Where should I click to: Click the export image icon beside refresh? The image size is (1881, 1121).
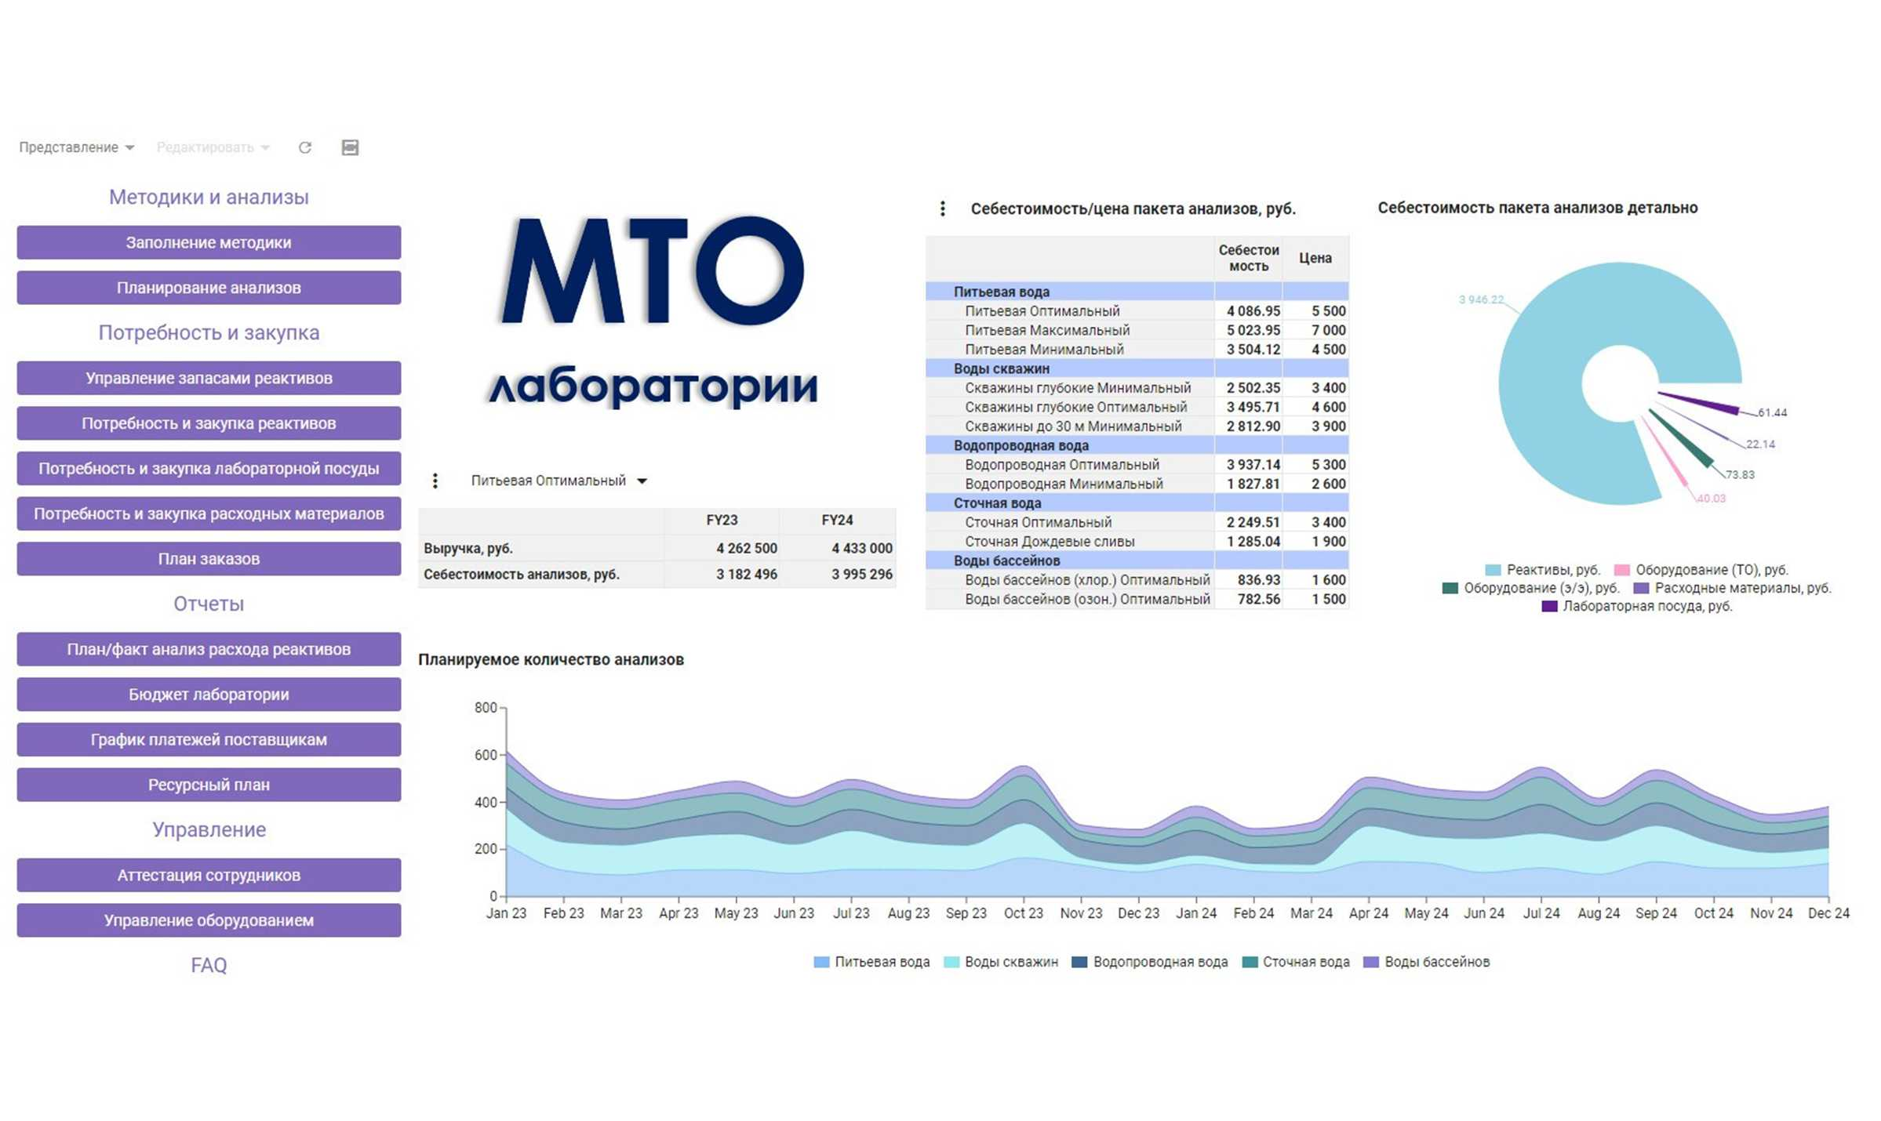click(351, 147)
